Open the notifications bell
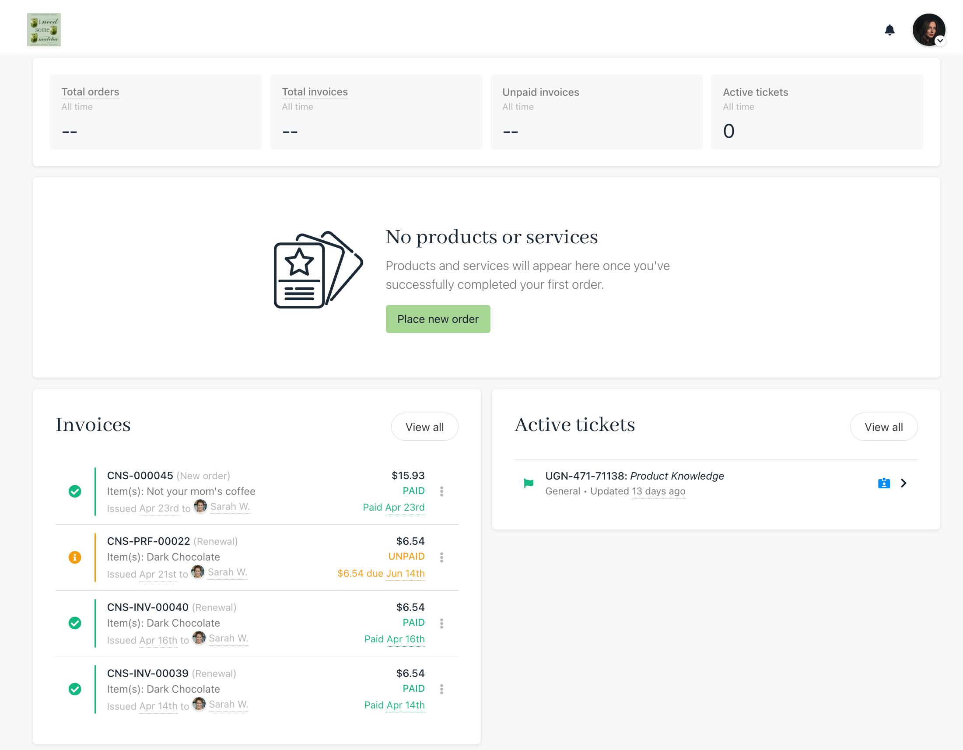Image resolution: width=963 pixels, height=750 pixels. (889, 30)
